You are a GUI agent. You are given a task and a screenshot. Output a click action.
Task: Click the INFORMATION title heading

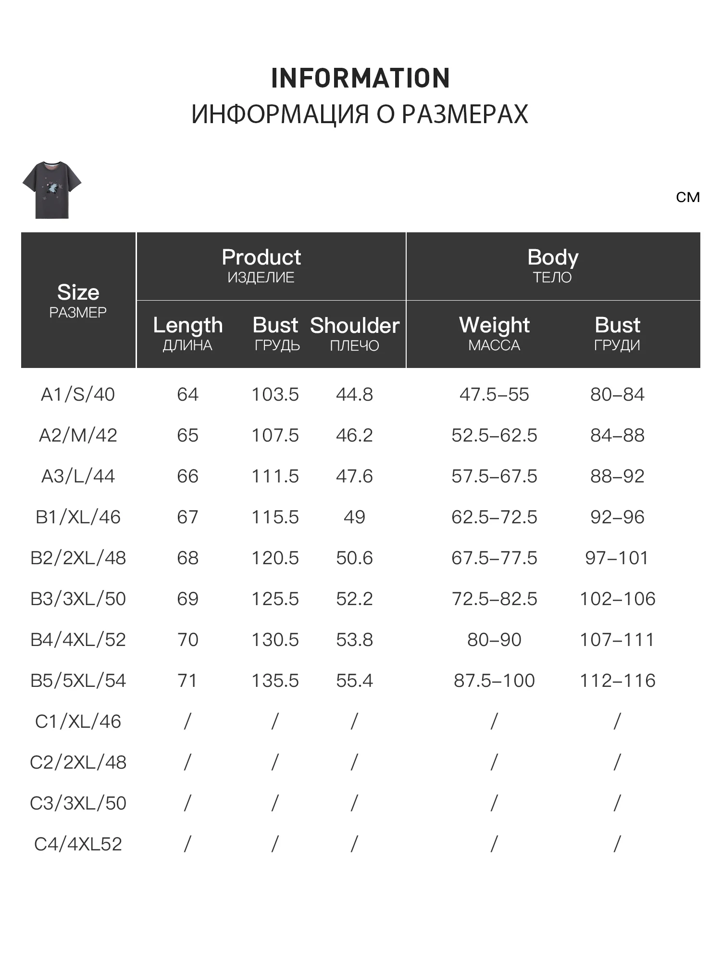pos(360,78)
